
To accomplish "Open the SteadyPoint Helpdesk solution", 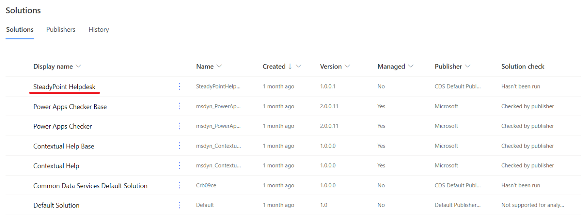I will tap(64, 86).
